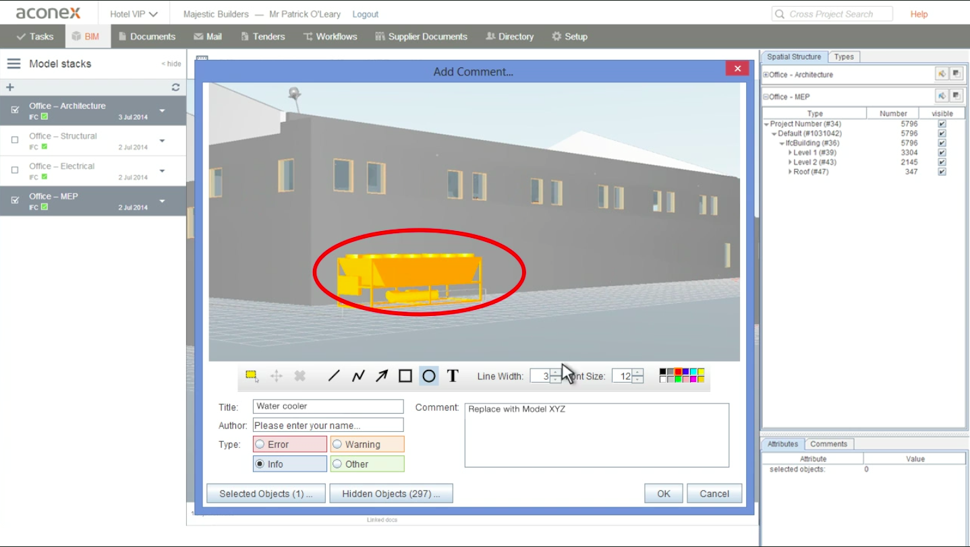Open the Supplier Documents menu
Screen dimensions: 970x547
coord(421,36)
